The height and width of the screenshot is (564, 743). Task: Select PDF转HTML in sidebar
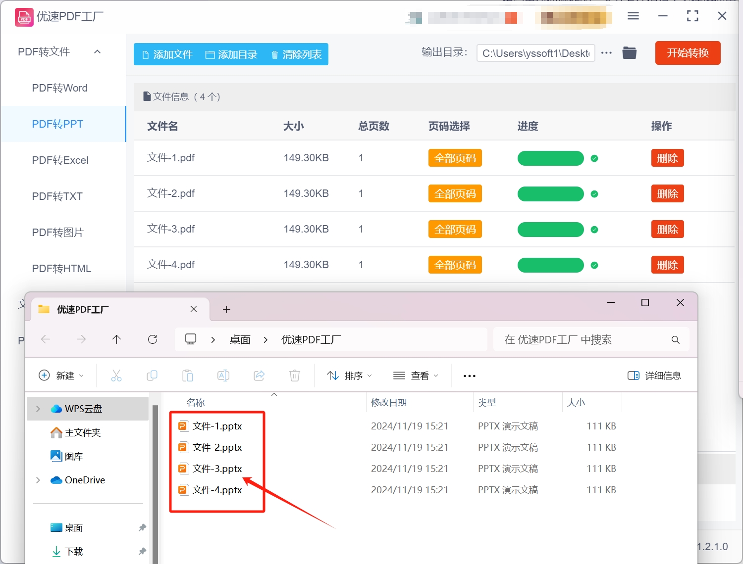tap(62, 269)
